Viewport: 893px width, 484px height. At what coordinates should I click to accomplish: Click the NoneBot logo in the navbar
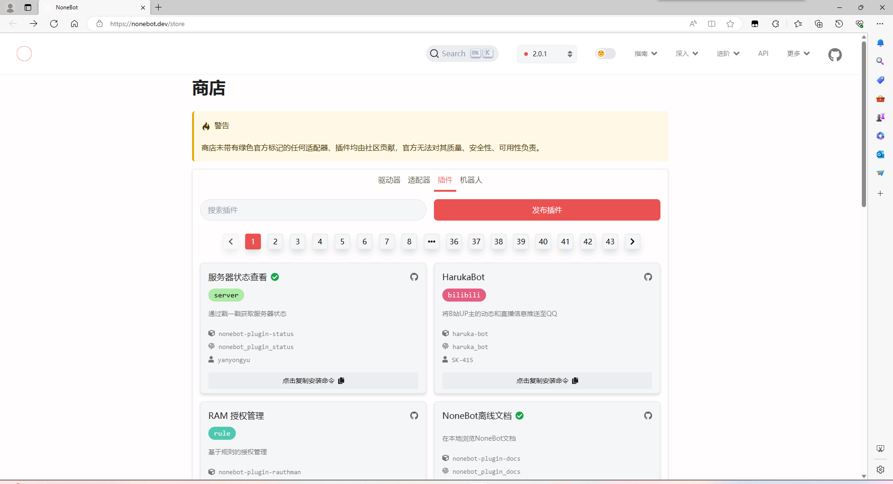(x=24, y=54)
